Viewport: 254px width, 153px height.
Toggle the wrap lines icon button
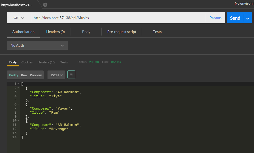71,75
